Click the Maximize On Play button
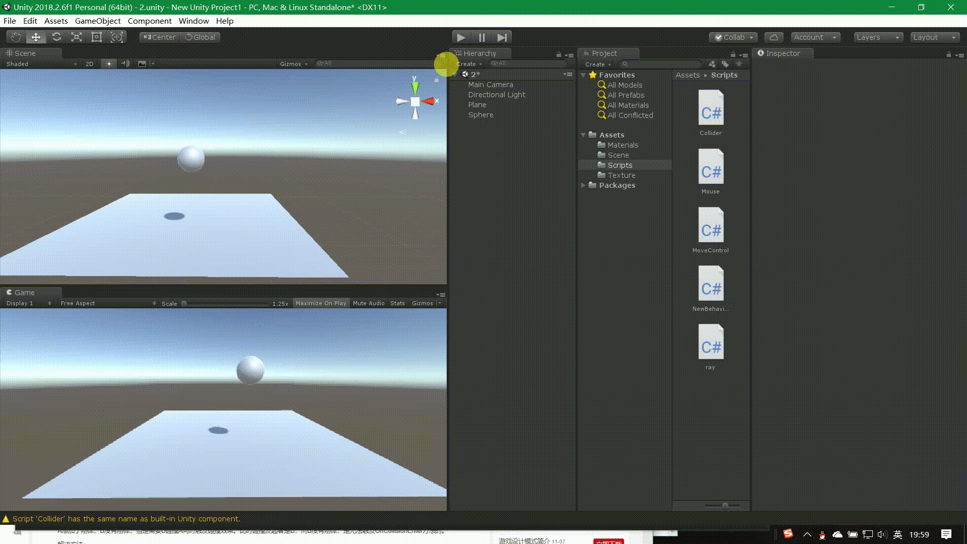The image size is (967, 544). tap(321, 303)
